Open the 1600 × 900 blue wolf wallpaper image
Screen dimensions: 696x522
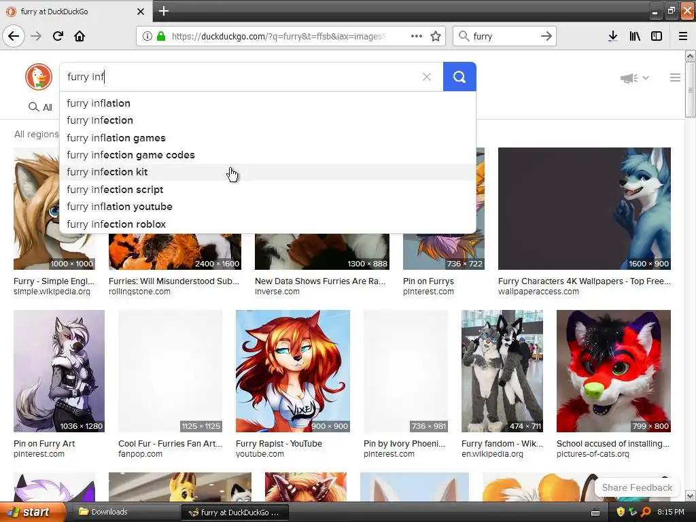pyautogui.click(x=584, y=209)
